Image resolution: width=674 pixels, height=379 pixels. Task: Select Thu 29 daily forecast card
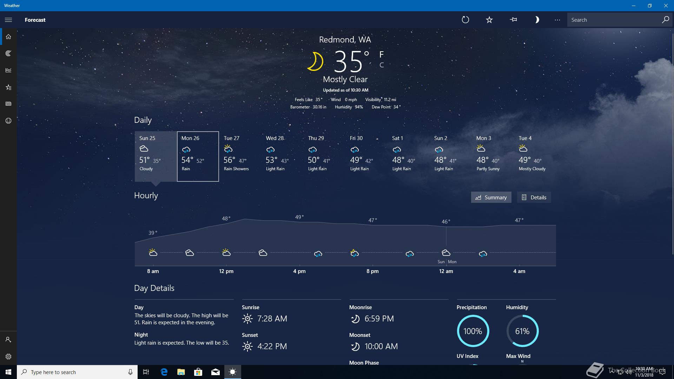[x=324, y=157]
